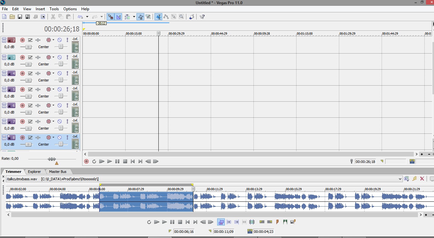Toggle Automatic Crossfades button

tap(118, 17)
